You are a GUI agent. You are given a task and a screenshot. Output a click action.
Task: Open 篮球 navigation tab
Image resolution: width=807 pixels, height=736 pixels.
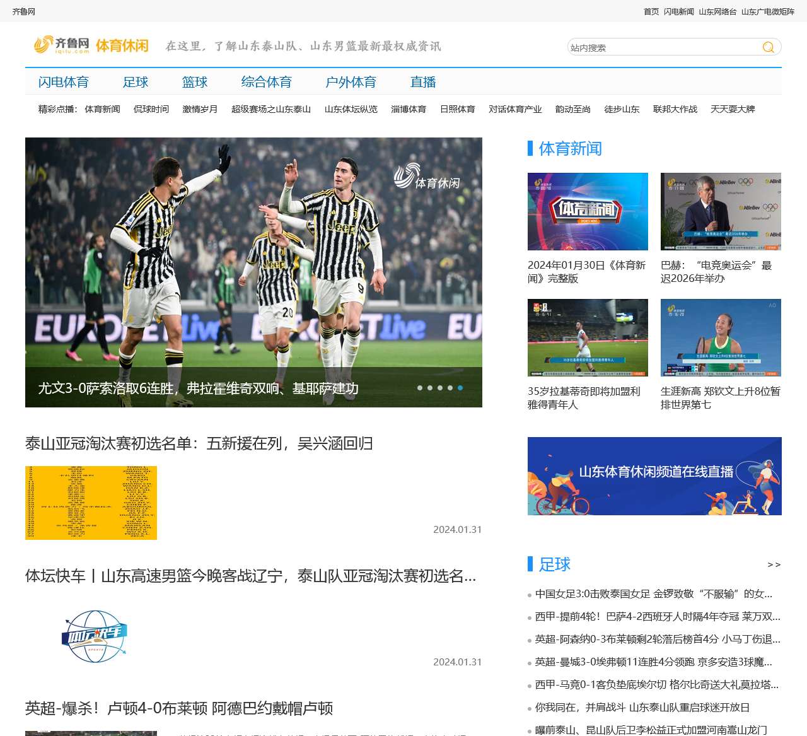195,82
